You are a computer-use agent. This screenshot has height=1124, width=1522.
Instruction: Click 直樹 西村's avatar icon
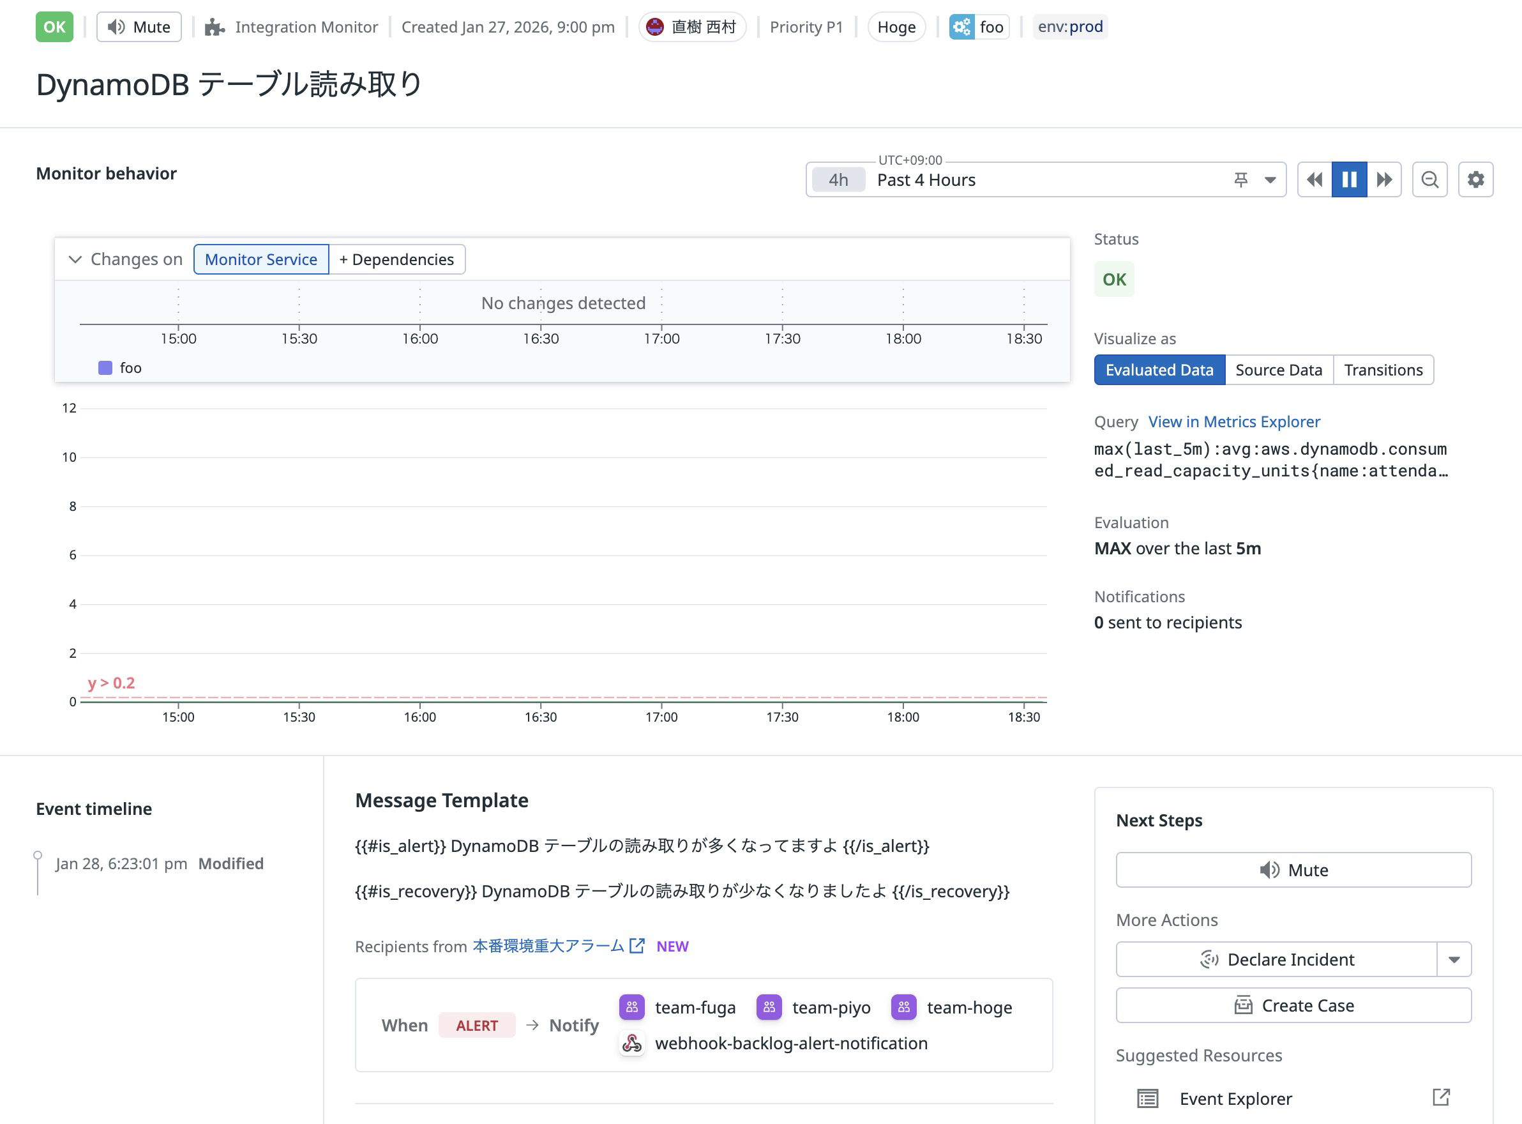coord(655,27)
